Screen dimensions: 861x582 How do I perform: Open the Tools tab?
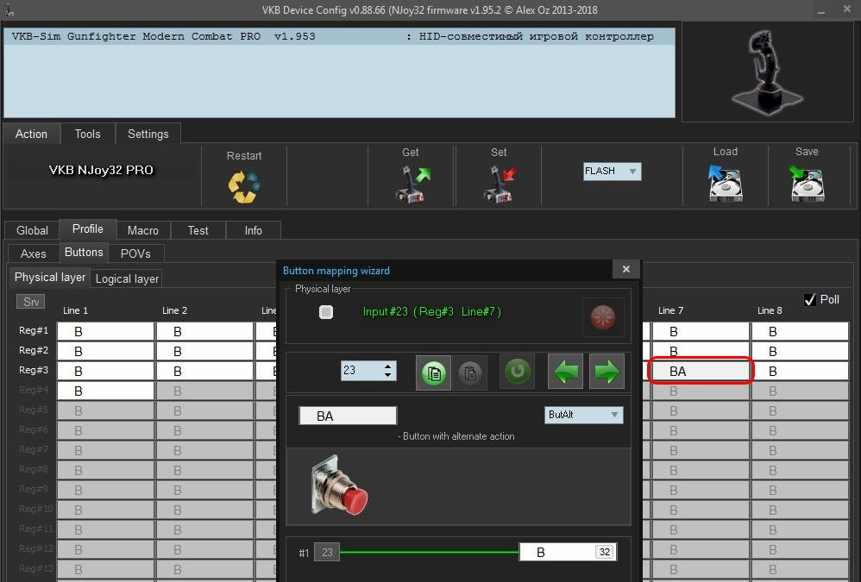(88, 134)
